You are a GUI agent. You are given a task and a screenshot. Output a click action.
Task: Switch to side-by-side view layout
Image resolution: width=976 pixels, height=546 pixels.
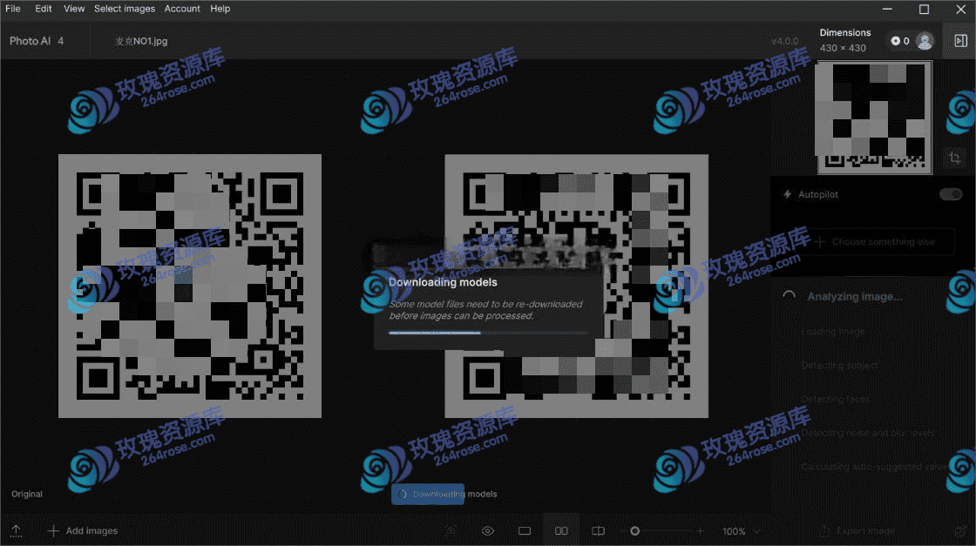(x=561, y=531)
